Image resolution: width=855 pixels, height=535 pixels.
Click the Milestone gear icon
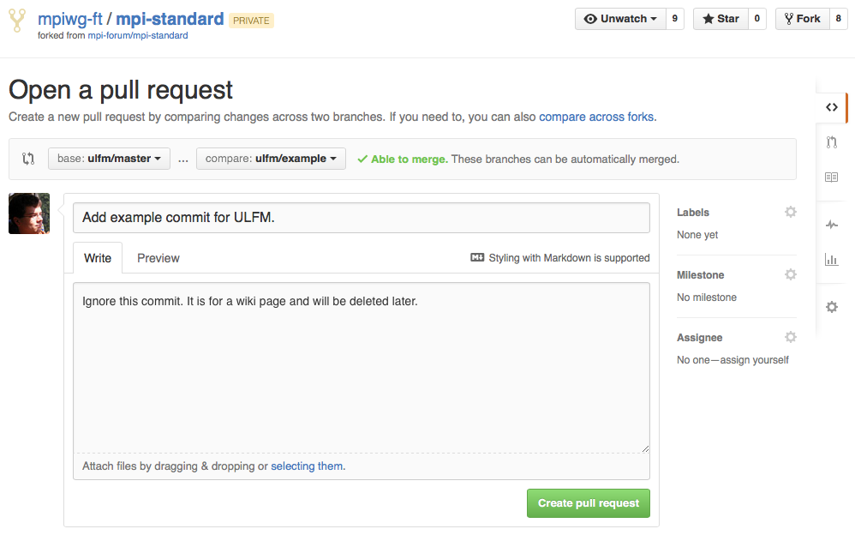[791, 274]
